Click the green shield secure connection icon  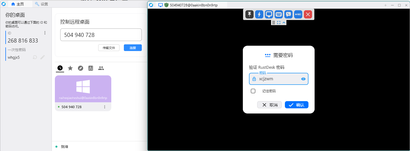click(x=166, y=5)
